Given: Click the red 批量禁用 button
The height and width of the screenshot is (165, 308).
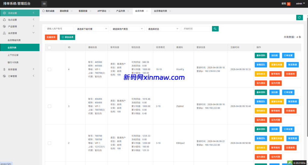Looking at the screenshot, I should (51, 37).
